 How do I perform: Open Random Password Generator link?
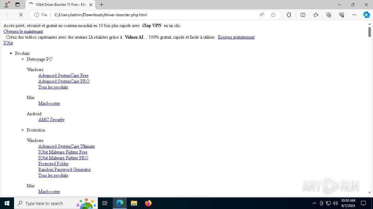[65, 170]
